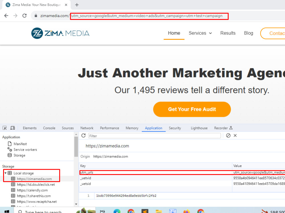Open the Recorder tab

pyautogui.click(x=221, y=128)
